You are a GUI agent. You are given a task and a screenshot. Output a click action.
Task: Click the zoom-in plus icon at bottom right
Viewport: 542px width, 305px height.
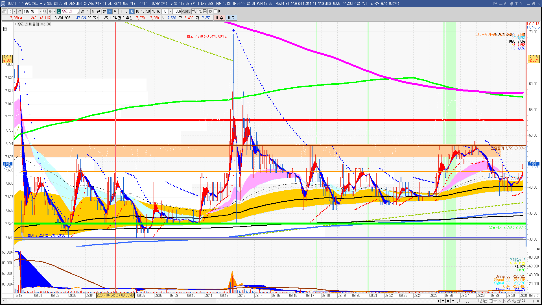(533, 301)
